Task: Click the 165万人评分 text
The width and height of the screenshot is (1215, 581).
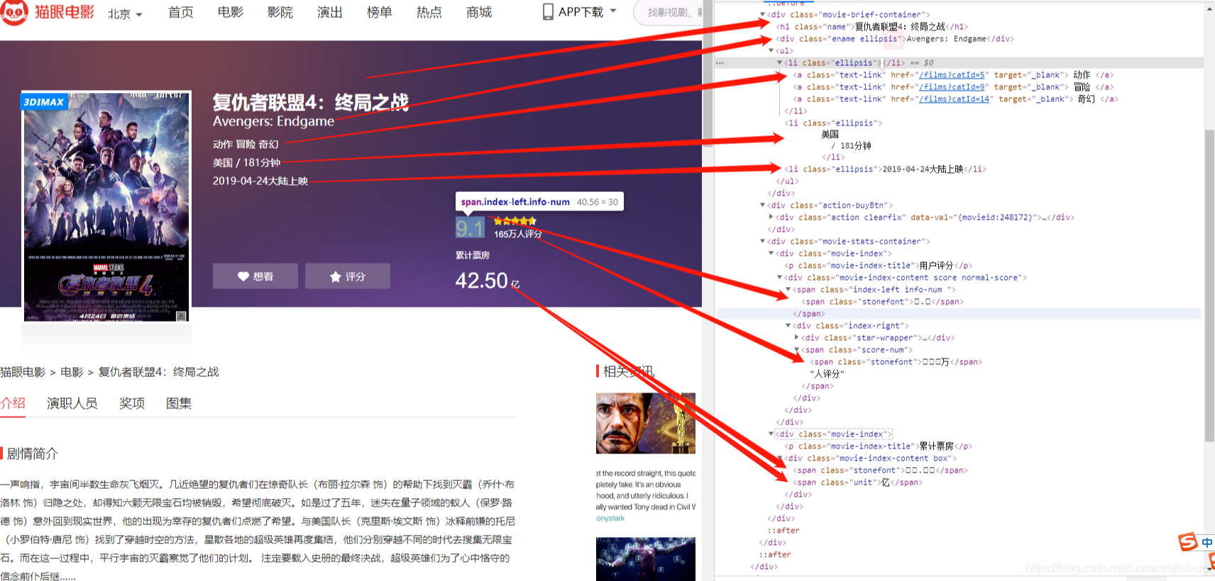Action: click(x=517, y=235)
